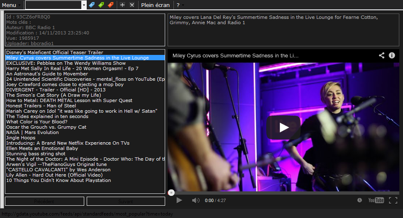Show video info with the i icon
Viewport: 403px width, 218px height.
tap(391, 55)
